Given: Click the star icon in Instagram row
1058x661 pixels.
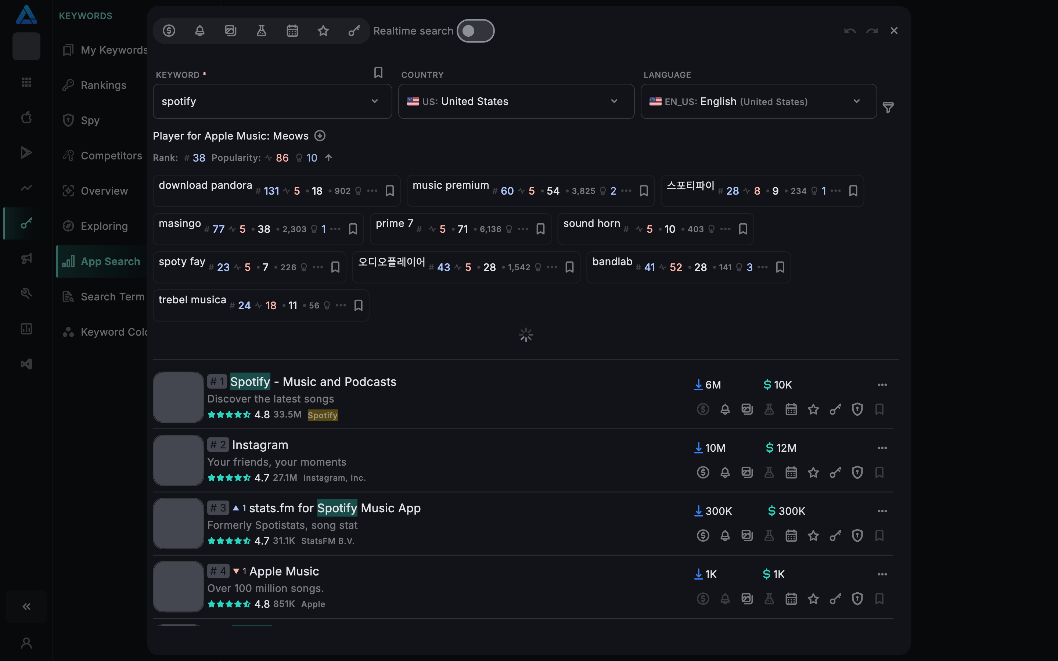Looking at the screenshot, I should 813,473.
